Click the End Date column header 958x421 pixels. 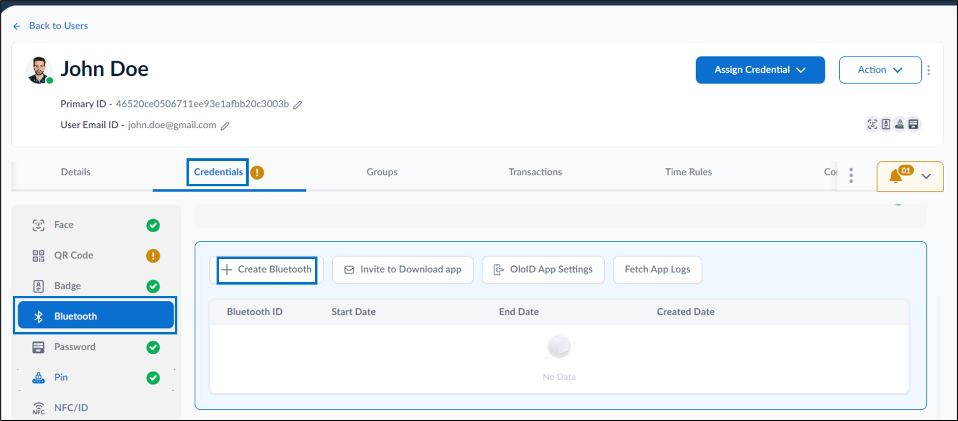519,312
